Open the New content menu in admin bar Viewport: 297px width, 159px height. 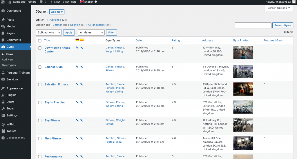click(x=55, y=2)
